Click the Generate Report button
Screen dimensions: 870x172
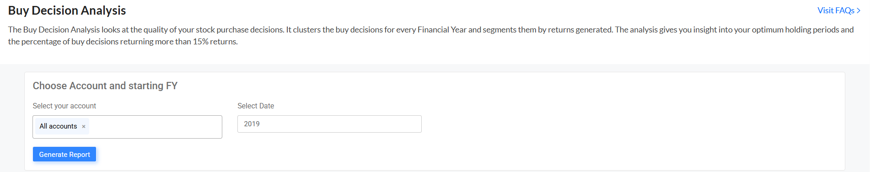pyautogui.click(x=64, y=154)
